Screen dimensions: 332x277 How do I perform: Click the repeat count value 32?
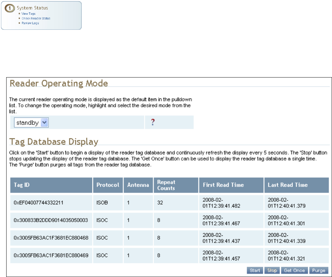tap(160, 202)
